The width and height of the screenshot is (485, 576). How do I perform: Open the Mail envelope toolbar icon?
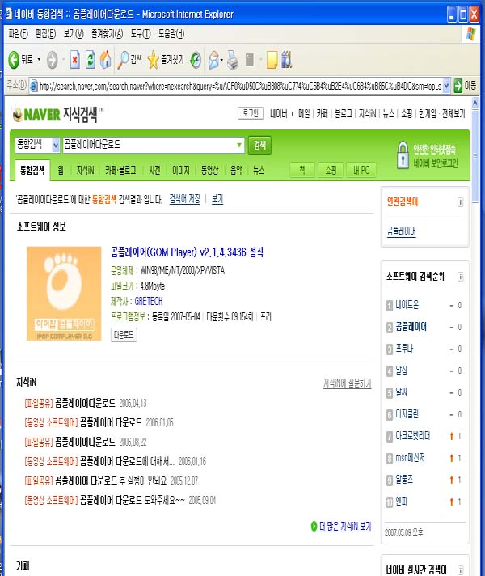pyautogui.click(x=213, y=60)
